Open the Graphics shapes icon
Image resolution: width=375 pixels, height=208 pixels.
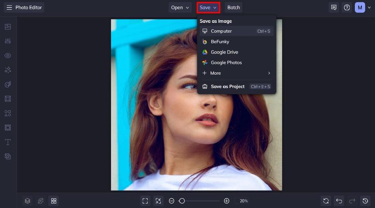coord(8,113)
